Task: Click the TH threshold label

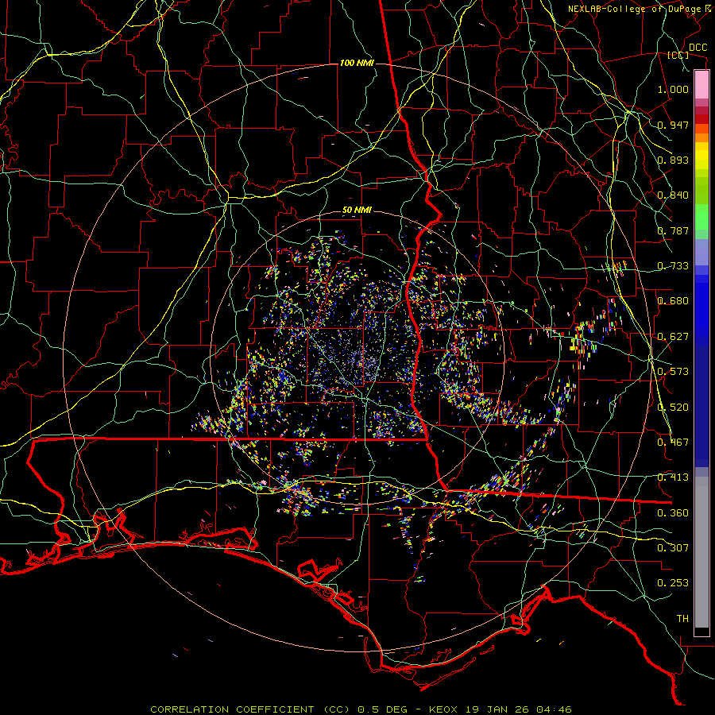Action: (682, 619)
